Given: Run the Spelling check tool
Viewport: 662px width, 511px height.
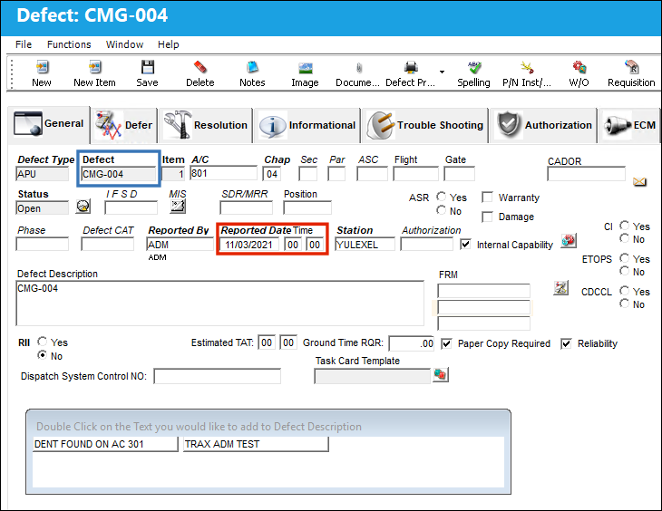Looking at the screenshot, I should (473, 73).
